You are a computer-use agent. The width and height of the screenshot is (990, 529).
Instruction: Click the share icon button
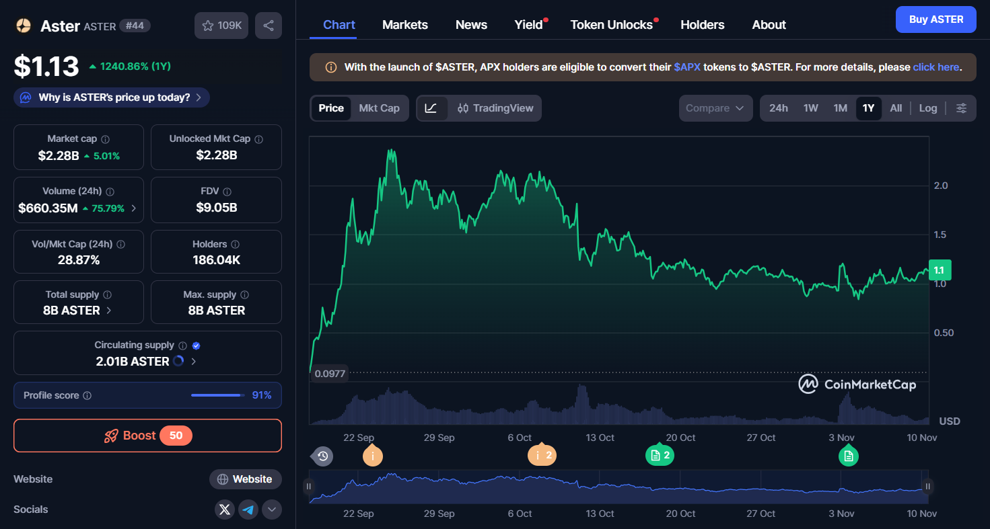(x=268, y=26)
